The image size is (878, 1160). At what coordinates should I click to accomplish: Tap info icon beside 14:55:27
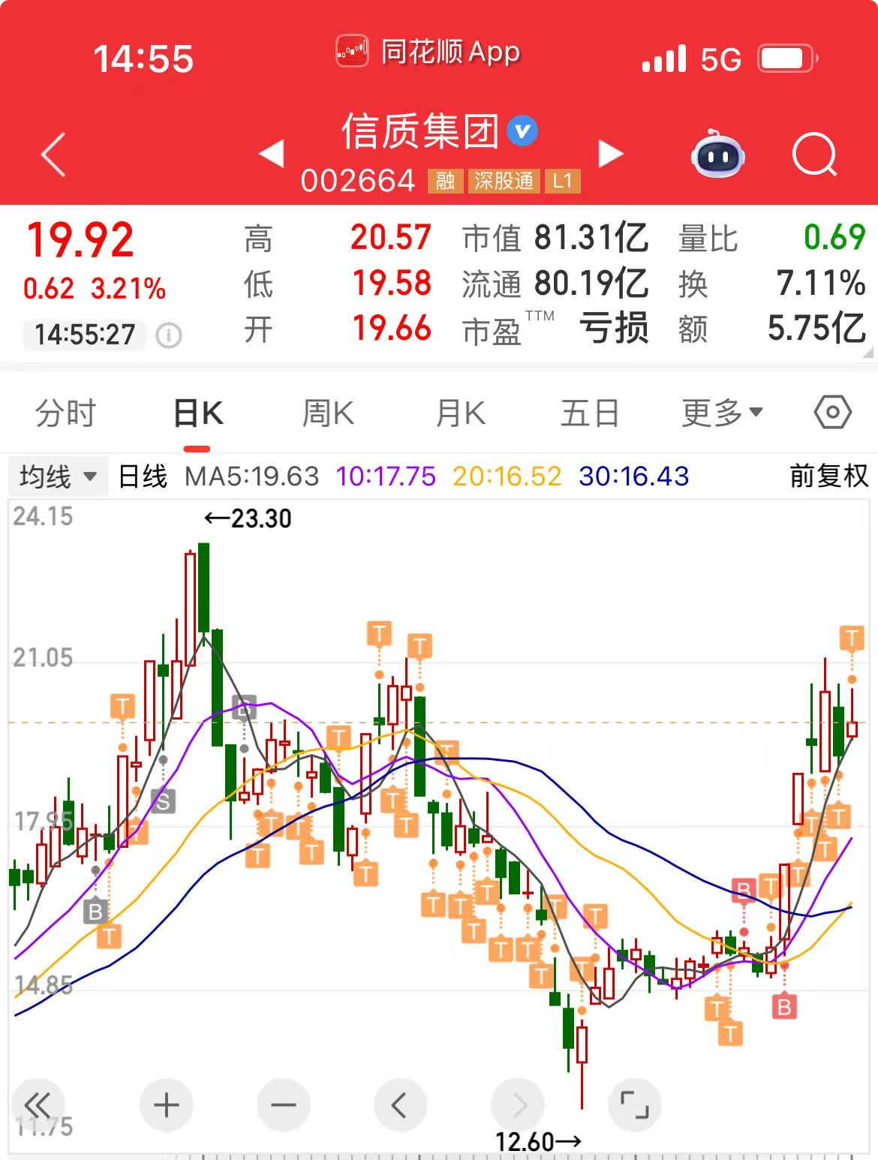(x=168, y=335)
